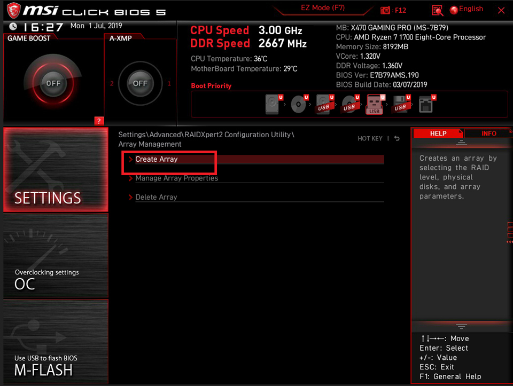This screenshot has height=386, width=513.
Task: Click the GAME BOOST label tab
Action: point(29,38)
